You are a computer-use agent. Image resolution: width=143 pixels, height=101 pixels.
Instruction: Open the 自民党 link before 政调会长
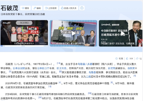(112, 68)
